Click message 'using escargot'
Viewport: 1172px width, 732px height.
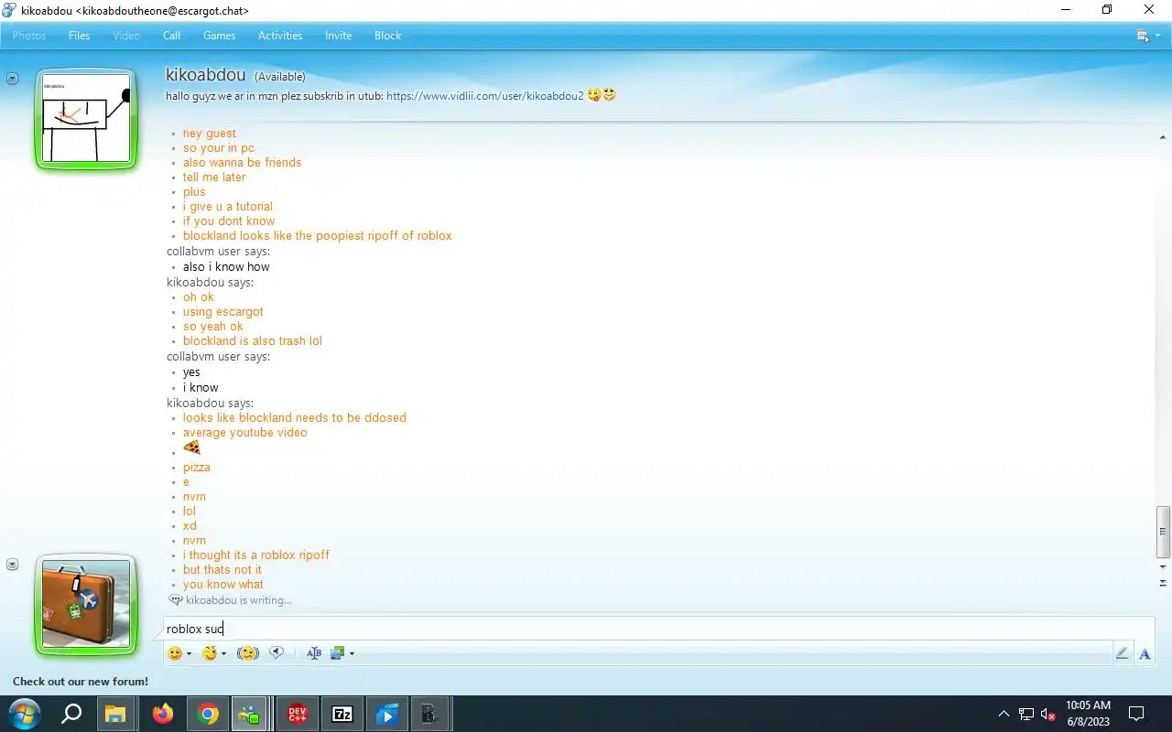pyautogui.click(x=223, y=312)
